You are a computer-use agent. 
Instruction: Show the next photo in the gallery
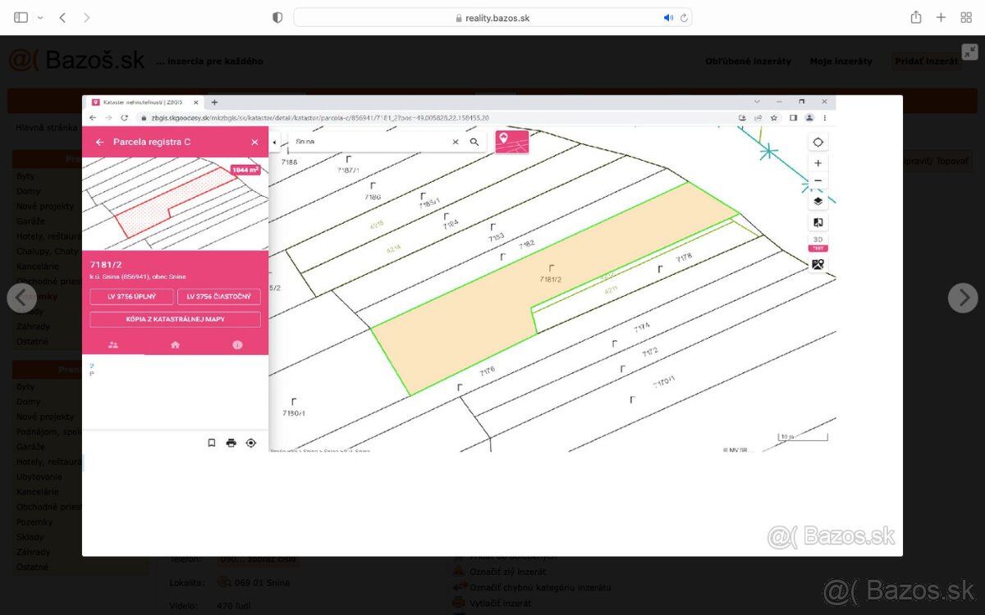[963, 298]
